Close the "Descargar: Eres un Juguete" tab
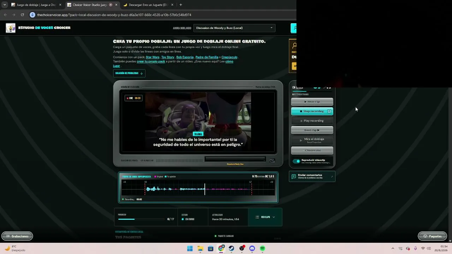 [x=172, y=5]
